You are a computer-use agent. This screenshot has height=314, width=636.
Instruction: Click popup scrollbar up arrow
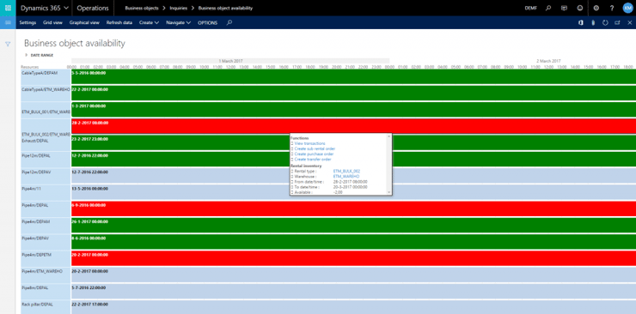(x=389, y=136)
